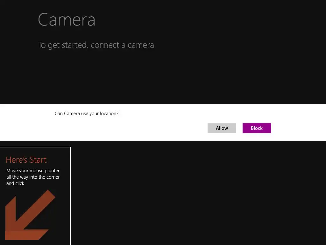Click the "and click." tip text
Screen dimensions: 326x245
[x=16, y=183]
